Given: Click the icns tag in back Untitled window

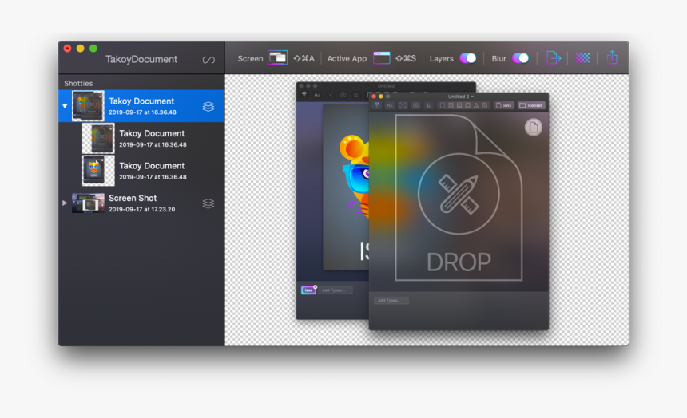Looking at the screenshot, I should pyautogui.click(x=308, y=290).
